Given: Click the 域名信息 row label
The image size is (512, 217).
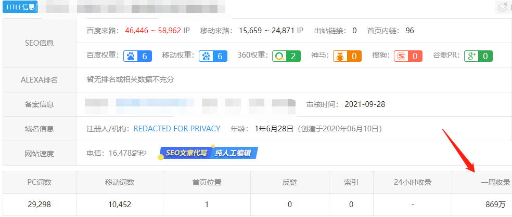Looking at the screenshot, I should pyautogui.click(x=39, y=129).
